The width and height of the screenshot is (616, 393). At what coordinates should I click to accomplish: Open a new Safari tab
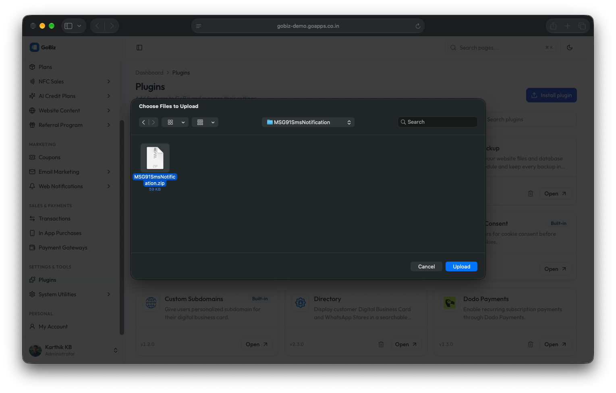(568, 26)
